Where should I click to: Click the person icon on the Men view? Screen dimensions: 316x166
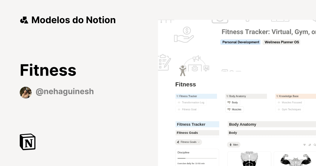coord(231,145)
